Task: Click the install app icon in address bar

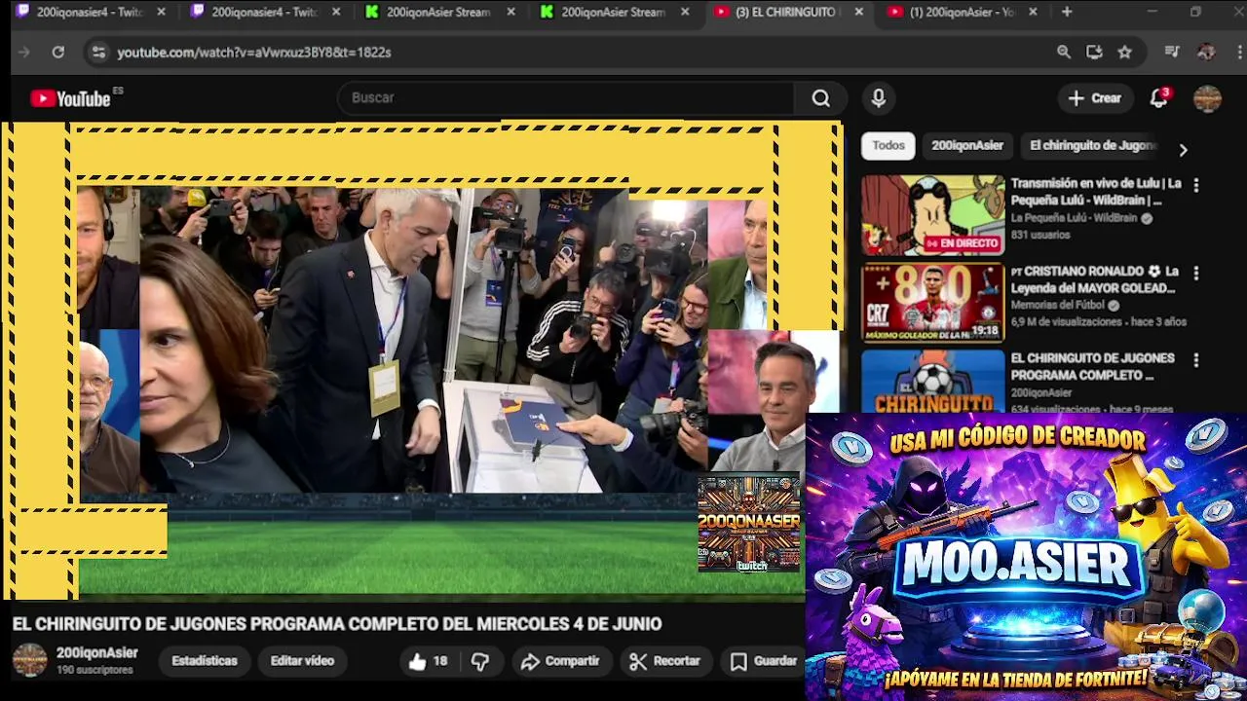Action: pyautogui.click(x=1094, y=53)
